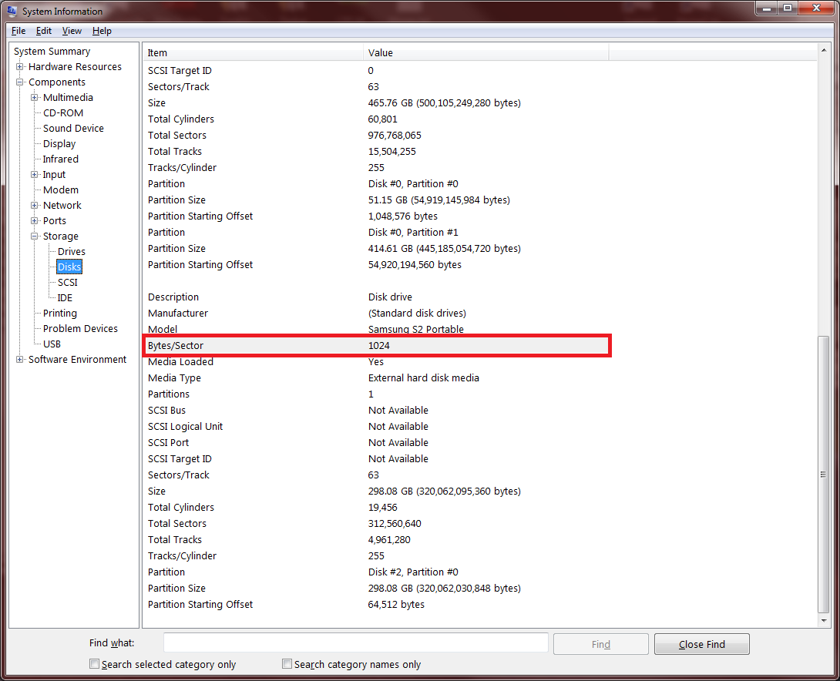Expand the Multimedia category
Viewport: 840px width, 681px height.
35,98
